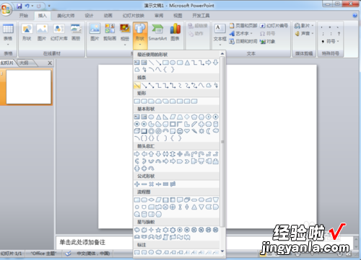
Task: Select the Lightning Bolt shape
Action: tap(194, 131)
